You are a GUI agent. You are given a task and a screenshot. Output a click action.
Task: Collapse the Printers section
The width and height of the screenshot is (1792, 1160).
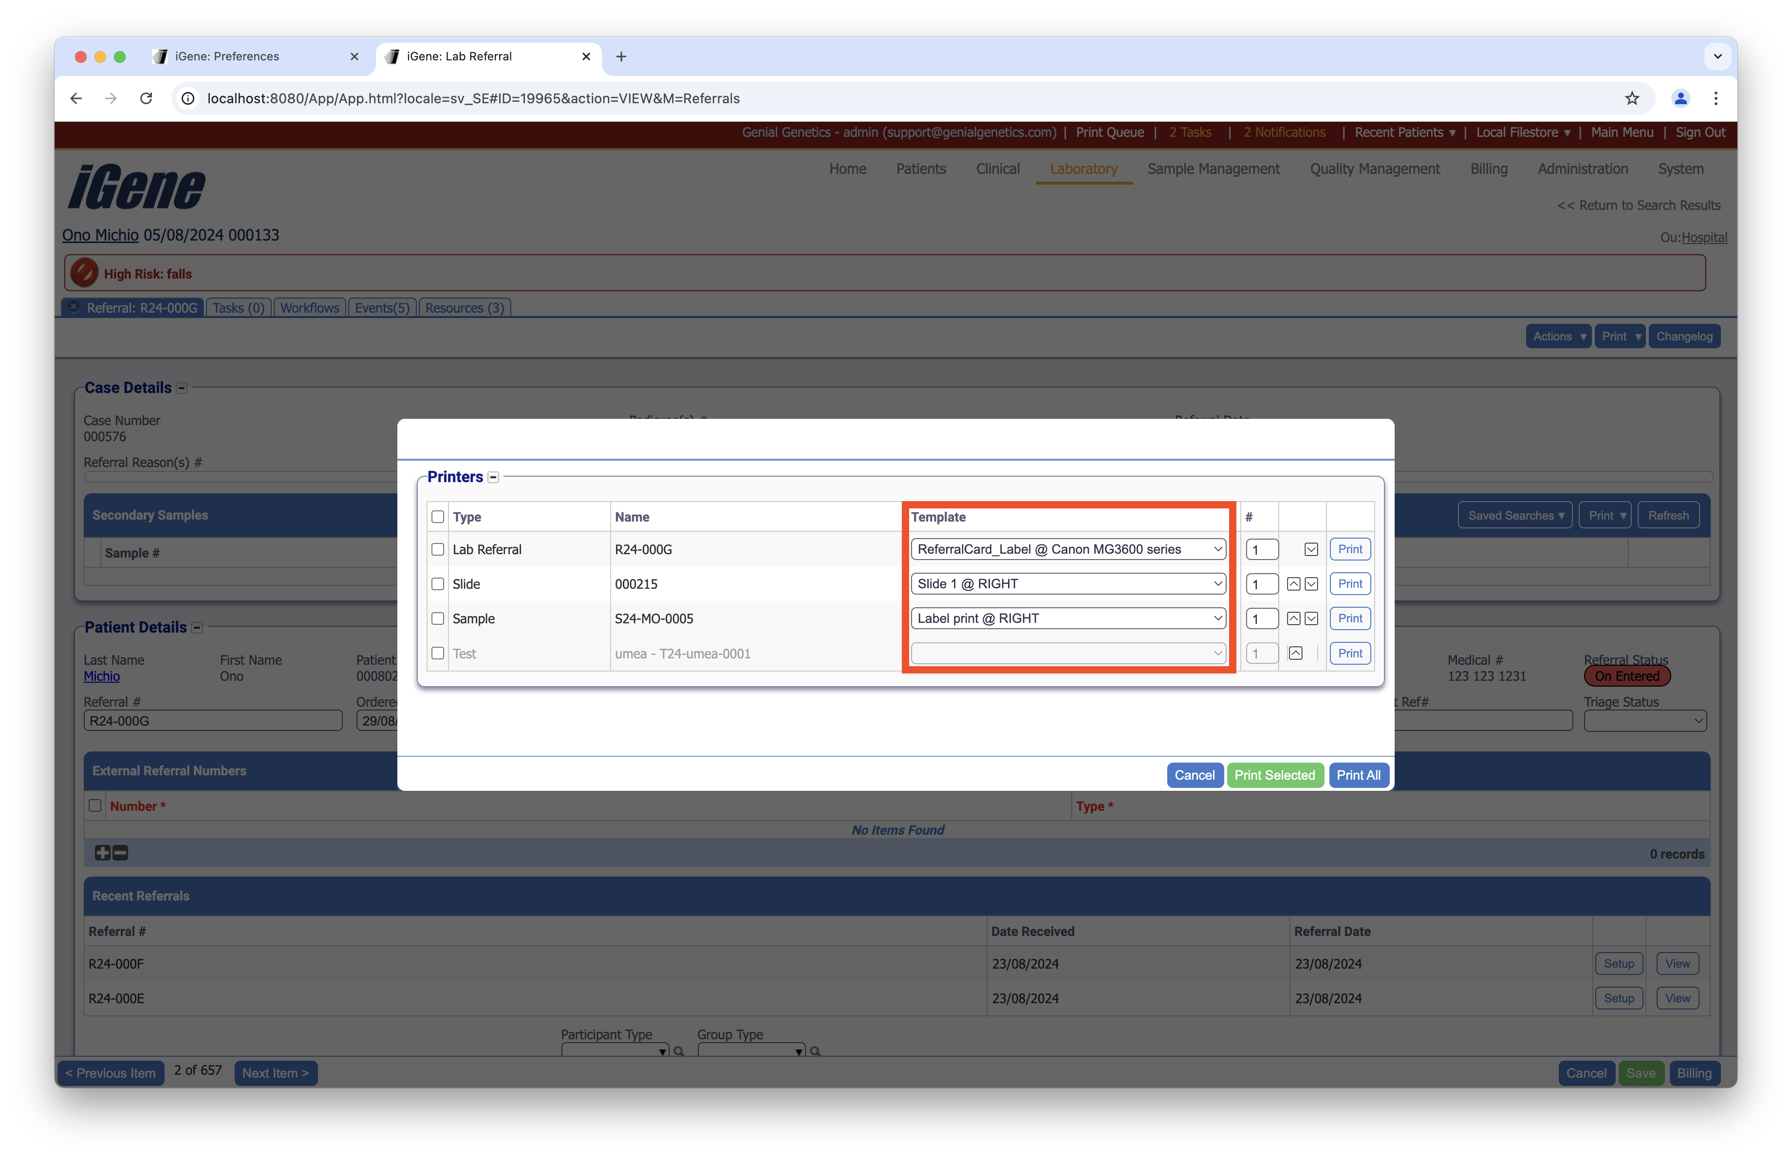[493, 477]
